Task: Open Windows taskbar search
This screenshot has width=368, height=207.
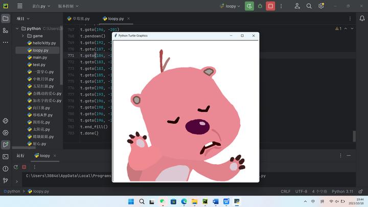Action: click(x=142, y=201)
